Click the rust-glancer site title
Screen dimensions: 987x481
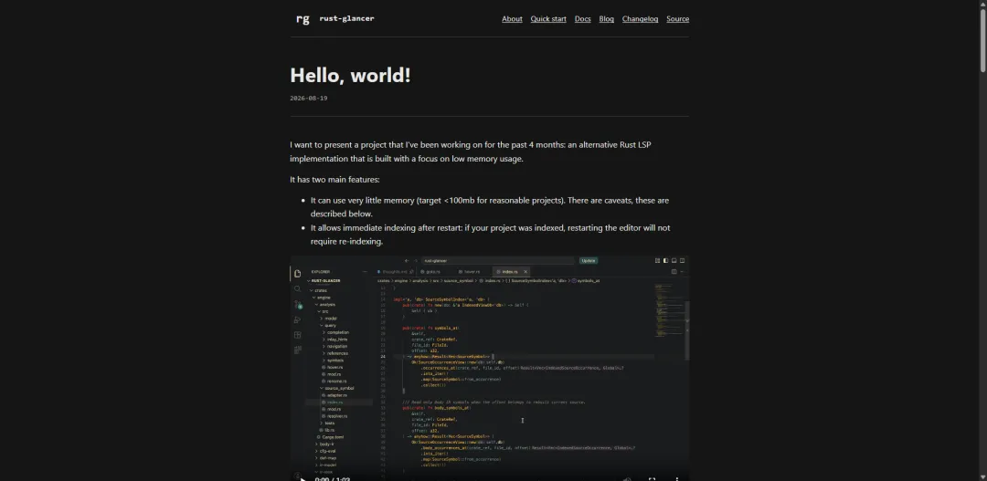(347, 18)
